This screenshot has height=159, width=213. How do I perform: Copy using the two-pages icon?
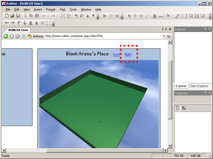pyautogui.click(x=31, y=16)
